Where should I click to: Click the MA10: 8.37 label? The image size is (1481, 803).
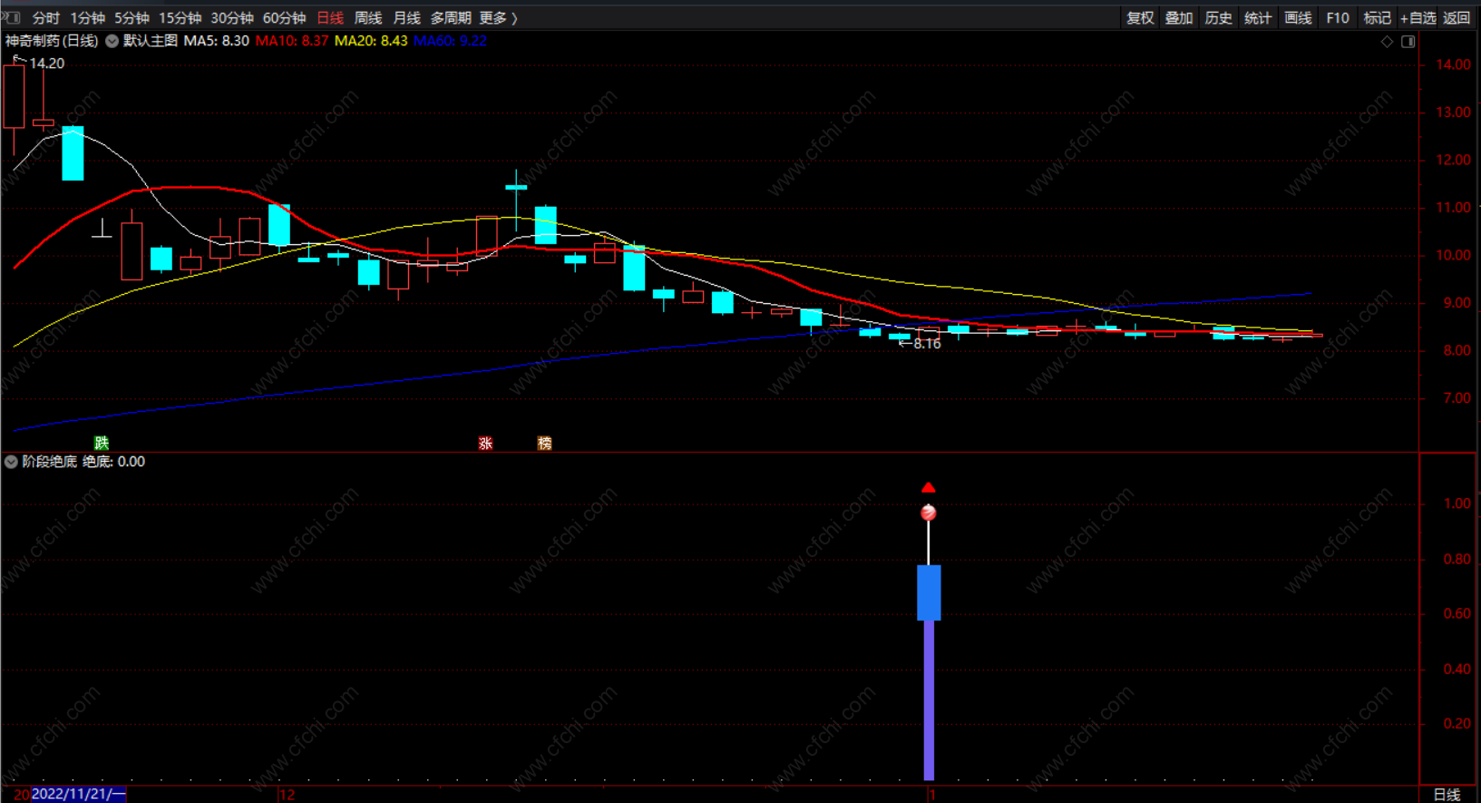292,41
